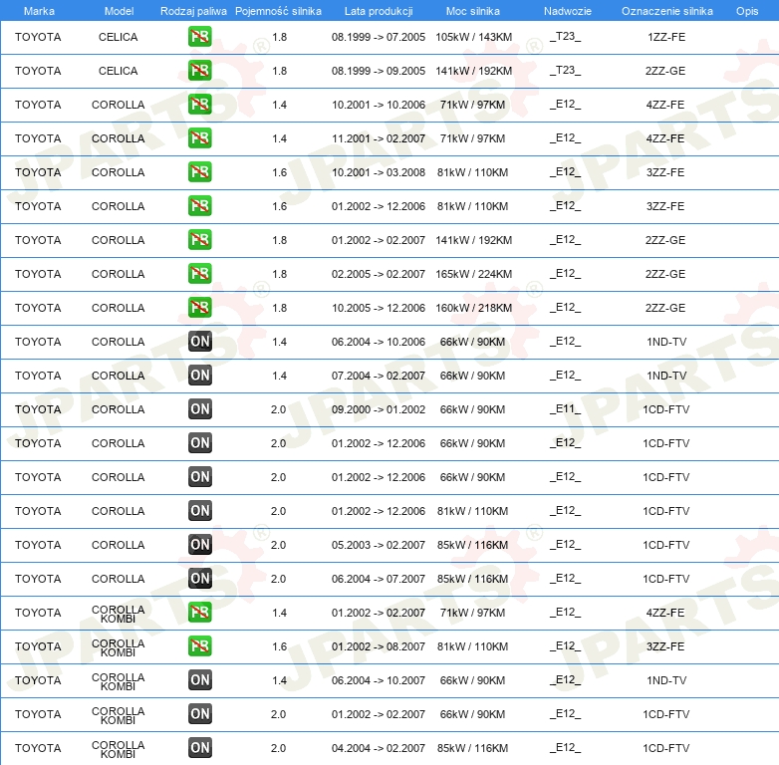Click diesel ON icon in Kombi 01.2002 -> 02.2007 row
Screen dimensions: 779x765
coord(199,714)
